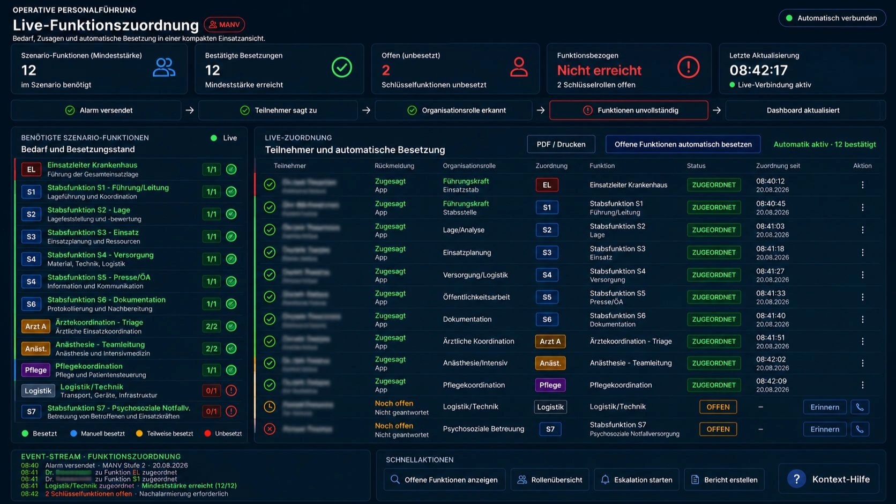Select the Teilnehmer sagt zu step
The width and height of the screenshot is (896, 504).
[x=278, y=110]
